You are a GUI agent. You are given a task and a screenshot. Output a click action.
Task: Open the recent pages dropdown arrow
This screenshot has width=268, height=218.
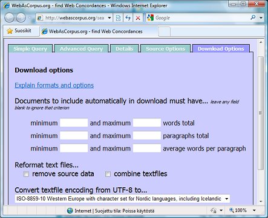pos(30,18)
